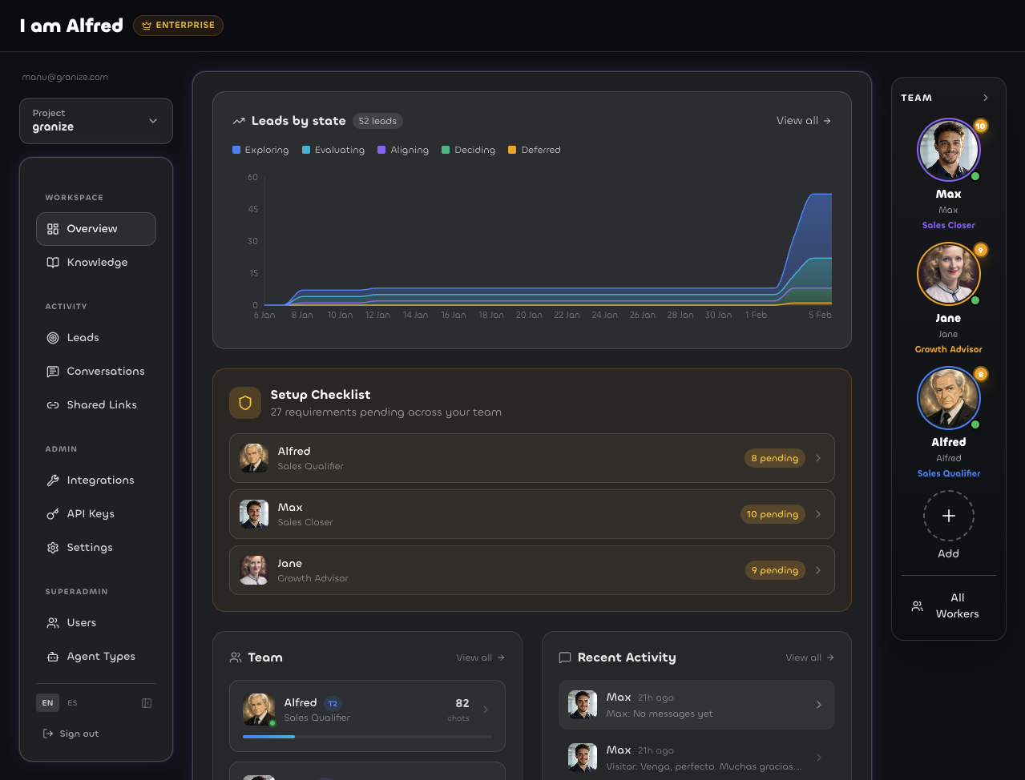This screenshot has height=780, width=1025.
Task: Expand the TEAM panel chevron
Action: (986, 98)
